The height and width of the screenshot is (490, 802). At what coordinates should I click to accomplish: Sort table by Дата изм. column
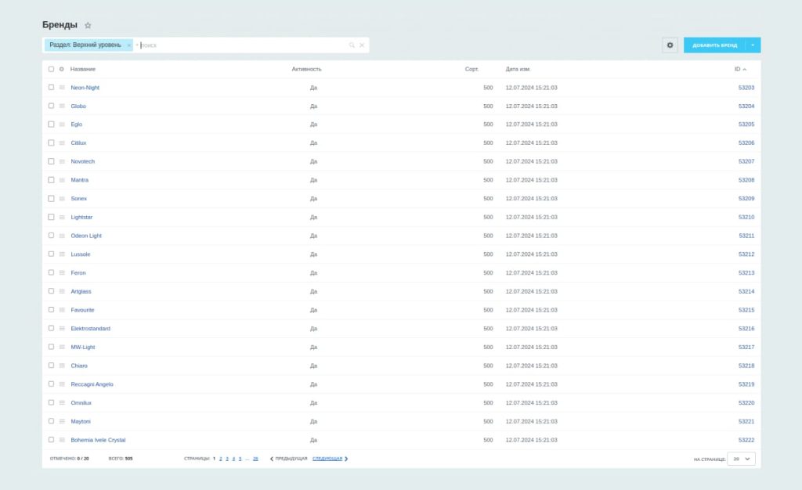[x=518, y=69]
